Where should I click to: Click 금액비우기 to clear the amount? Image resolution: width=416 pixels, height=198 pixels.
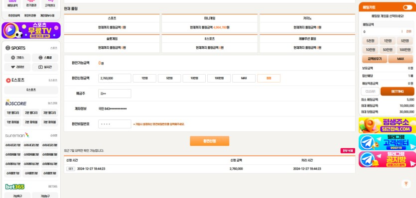374,59
